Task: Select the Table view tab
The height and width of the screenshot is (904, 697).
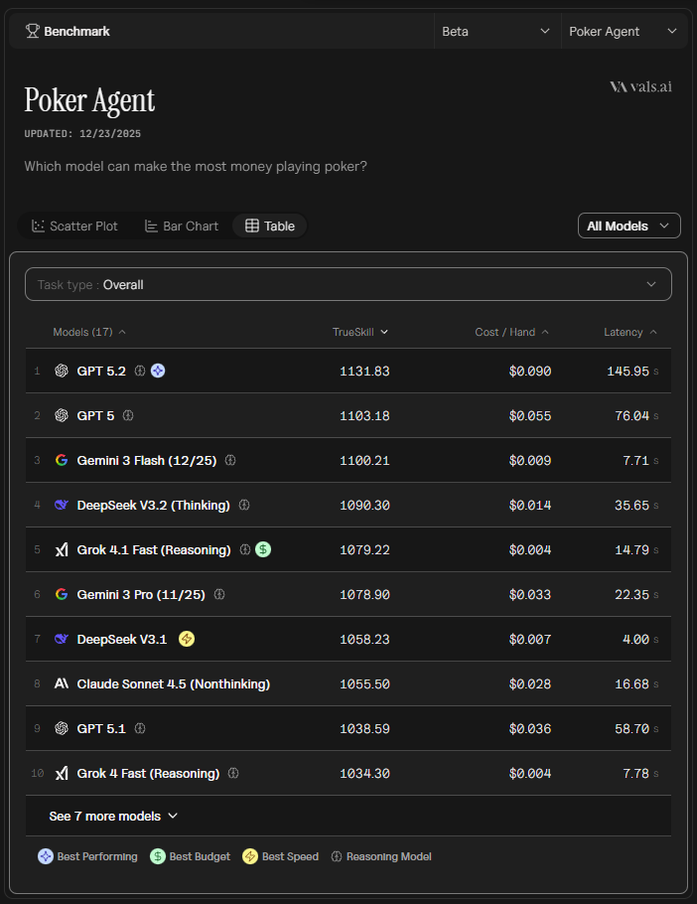Action: click(x=270, y=226)
